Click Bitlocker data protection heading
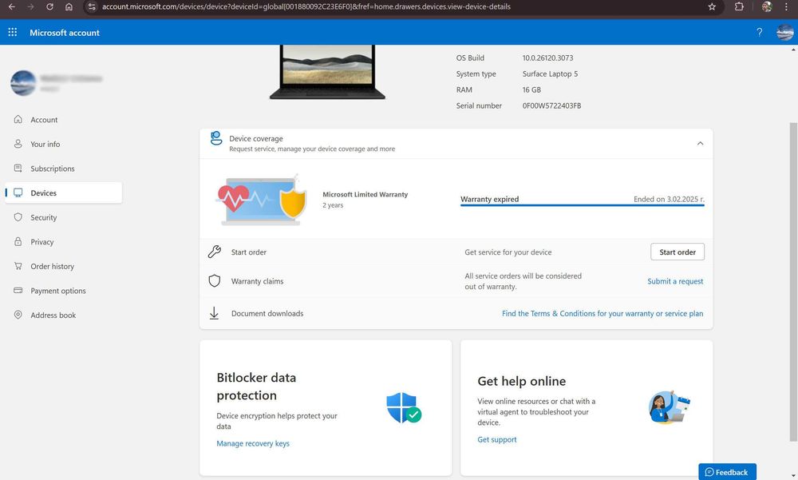 (x=256, y=387)
